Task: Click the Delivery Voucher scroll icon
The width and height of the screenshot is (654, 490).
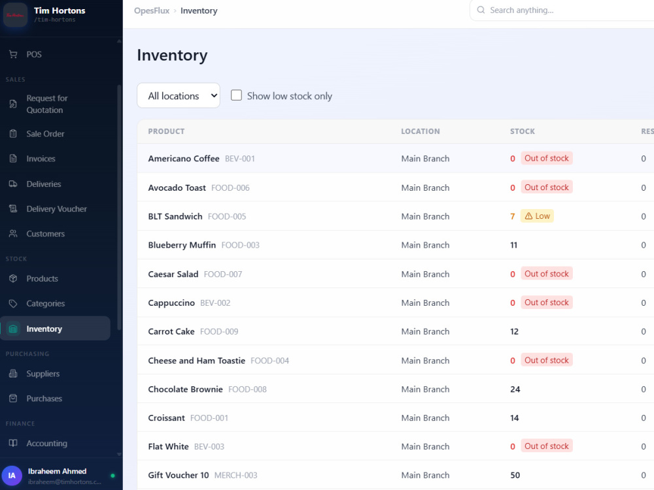Action: pos(13,209)
